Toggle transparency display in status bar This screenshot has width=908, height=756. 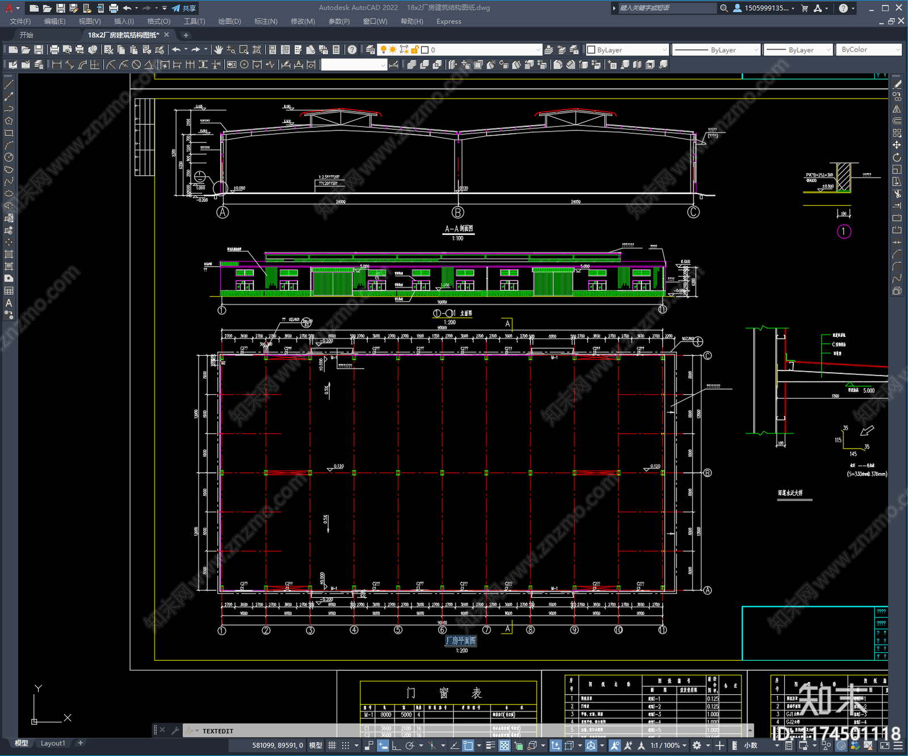504,745
